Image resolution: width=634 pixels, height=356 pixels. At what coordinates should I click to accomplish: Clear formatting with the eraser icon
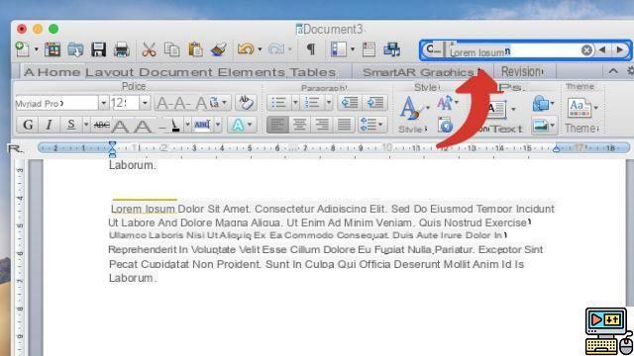point(246,103)
